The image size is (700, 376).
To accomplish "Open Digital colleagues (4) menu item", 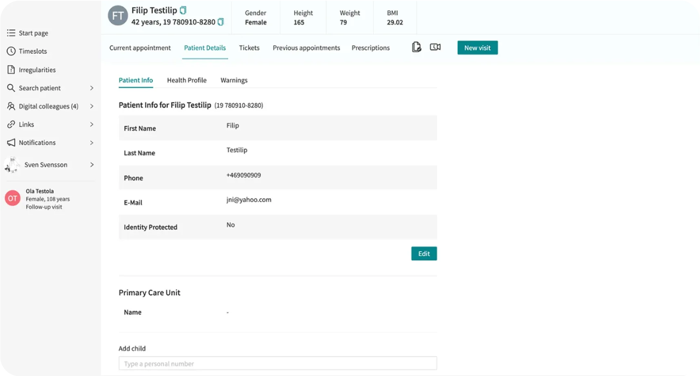I will click(49, 106).
